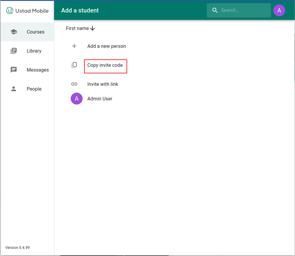295x256 pixels.
Task: Open the Messages section
Action: (x=37, y=70)
